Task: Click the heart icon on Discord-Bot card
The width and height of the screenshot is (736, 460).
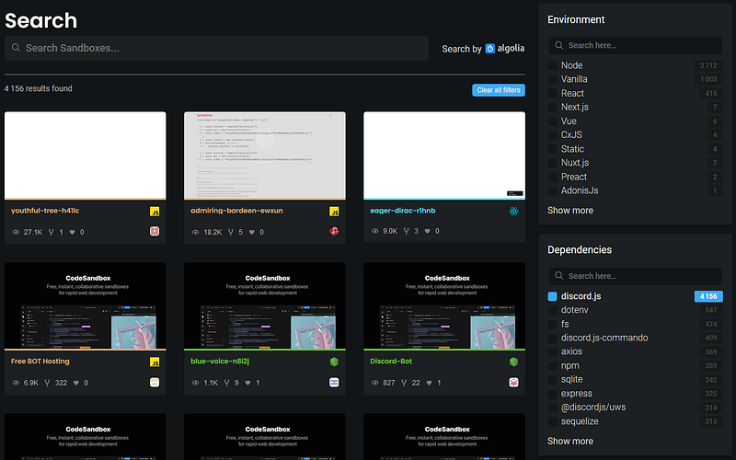Action: click(x=429, y=383)
